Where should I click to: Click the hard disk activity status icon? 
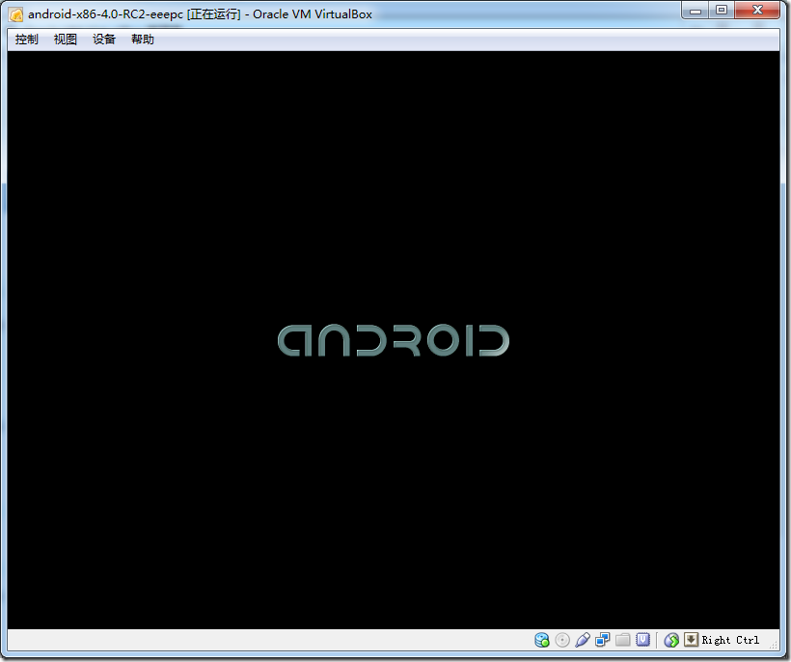[x=542, y=640]
